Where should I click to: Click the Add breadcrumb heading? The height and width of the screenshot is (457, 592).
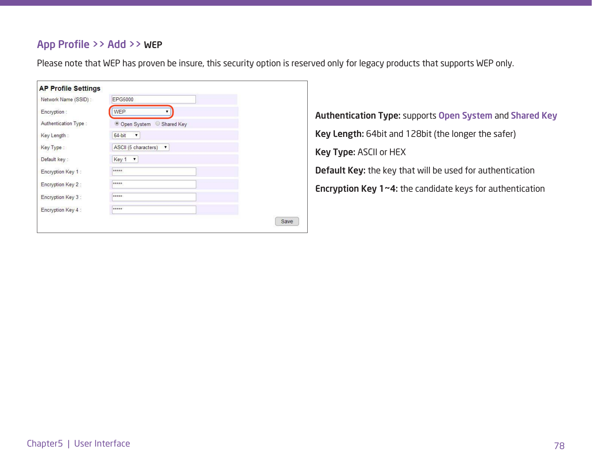pos(117,44)
